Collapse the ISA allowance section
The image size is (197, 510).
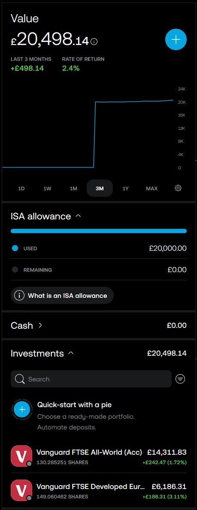tap(78, 216)
